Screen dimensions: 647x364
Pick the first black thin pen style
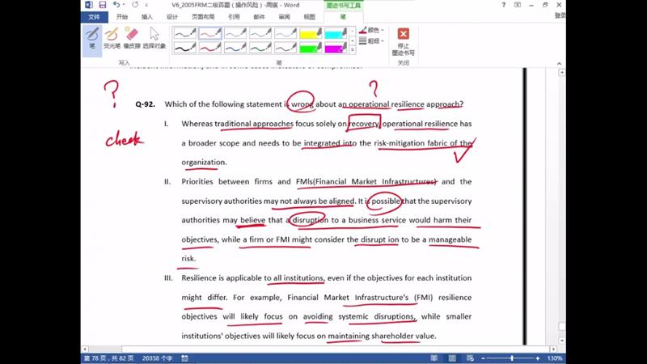184,33
